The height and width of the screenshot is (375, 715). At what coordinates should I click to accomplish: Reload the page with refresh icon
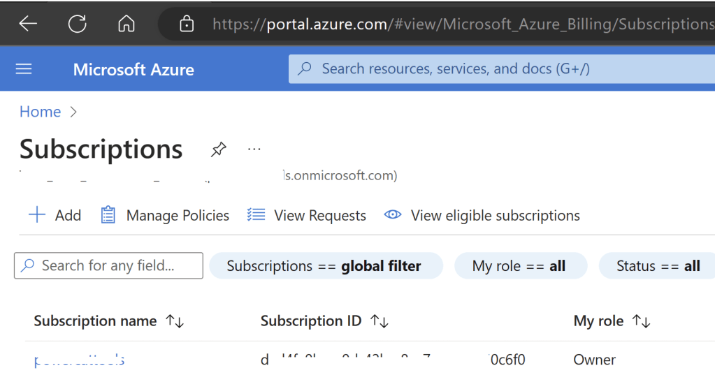click(77, 24)
